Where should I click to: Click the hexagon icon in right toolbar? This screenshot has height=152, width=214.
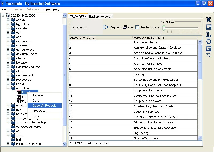(x=208, y=41)
